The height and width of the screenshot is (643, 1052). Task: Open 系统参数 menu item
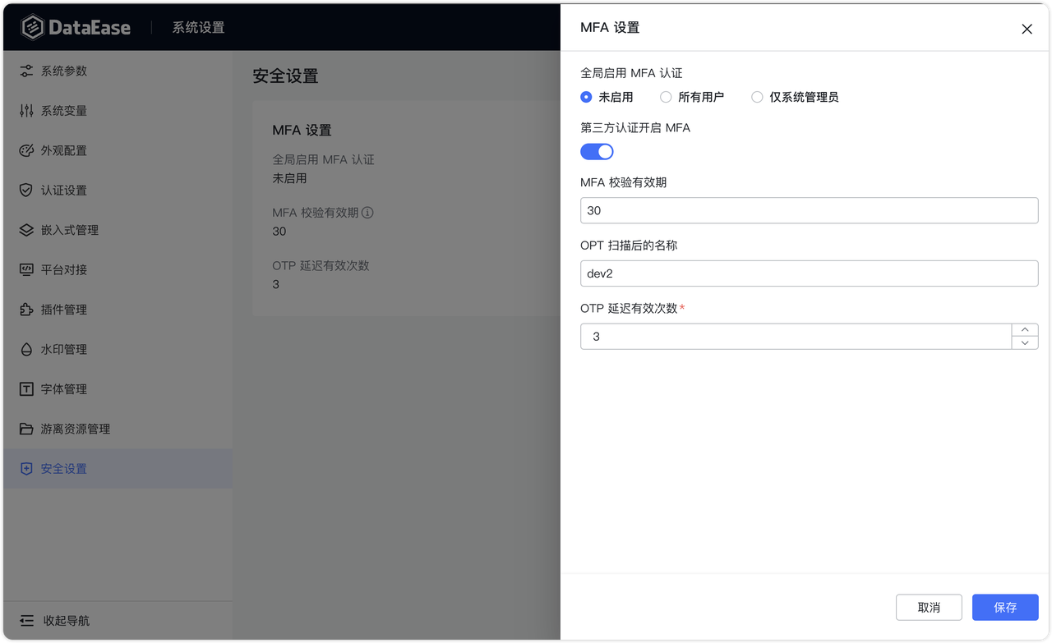tap(118, 71)
